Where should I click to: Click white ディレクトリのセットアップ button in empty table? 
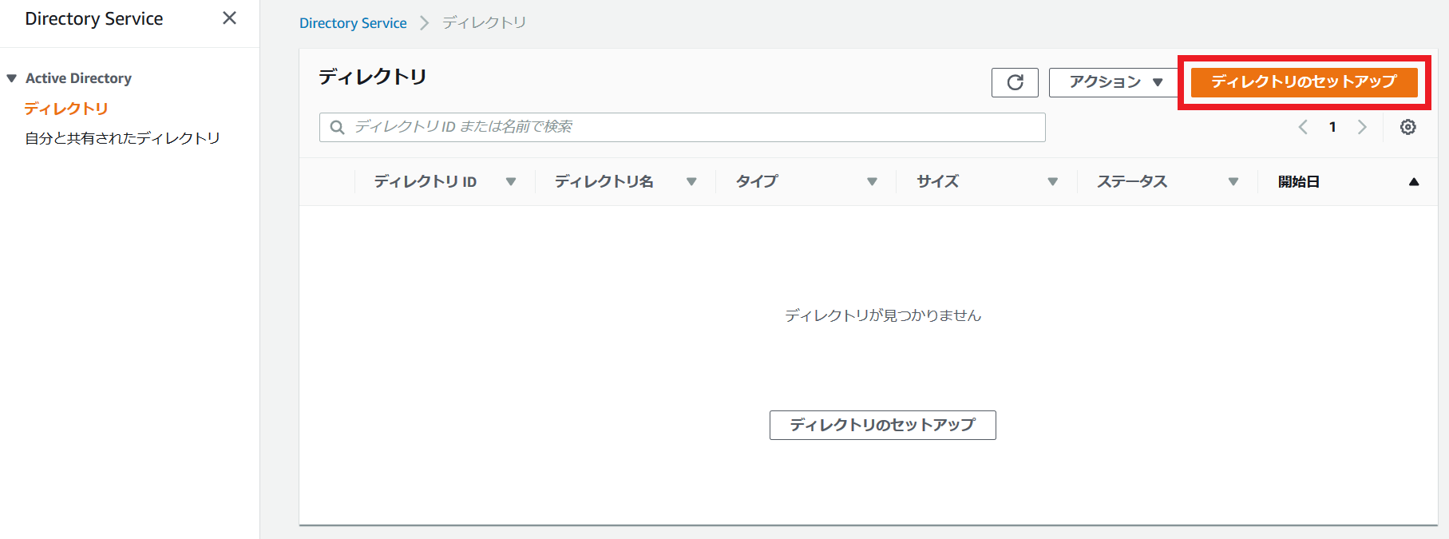[x=882, y=425]
